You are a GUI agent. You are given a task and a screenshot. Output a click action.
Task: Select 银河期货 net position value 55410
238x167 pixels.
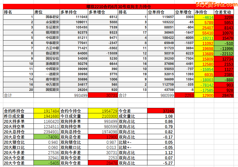point(204,33)
